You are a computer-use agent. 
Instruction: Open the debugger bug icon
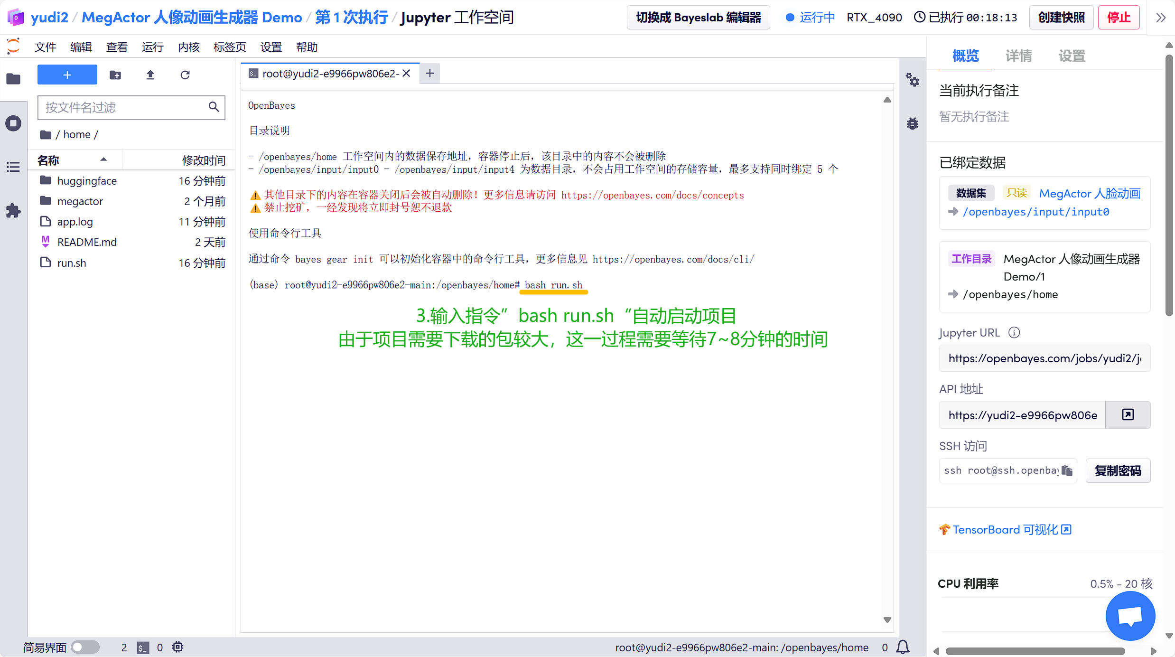coord(912,124)
